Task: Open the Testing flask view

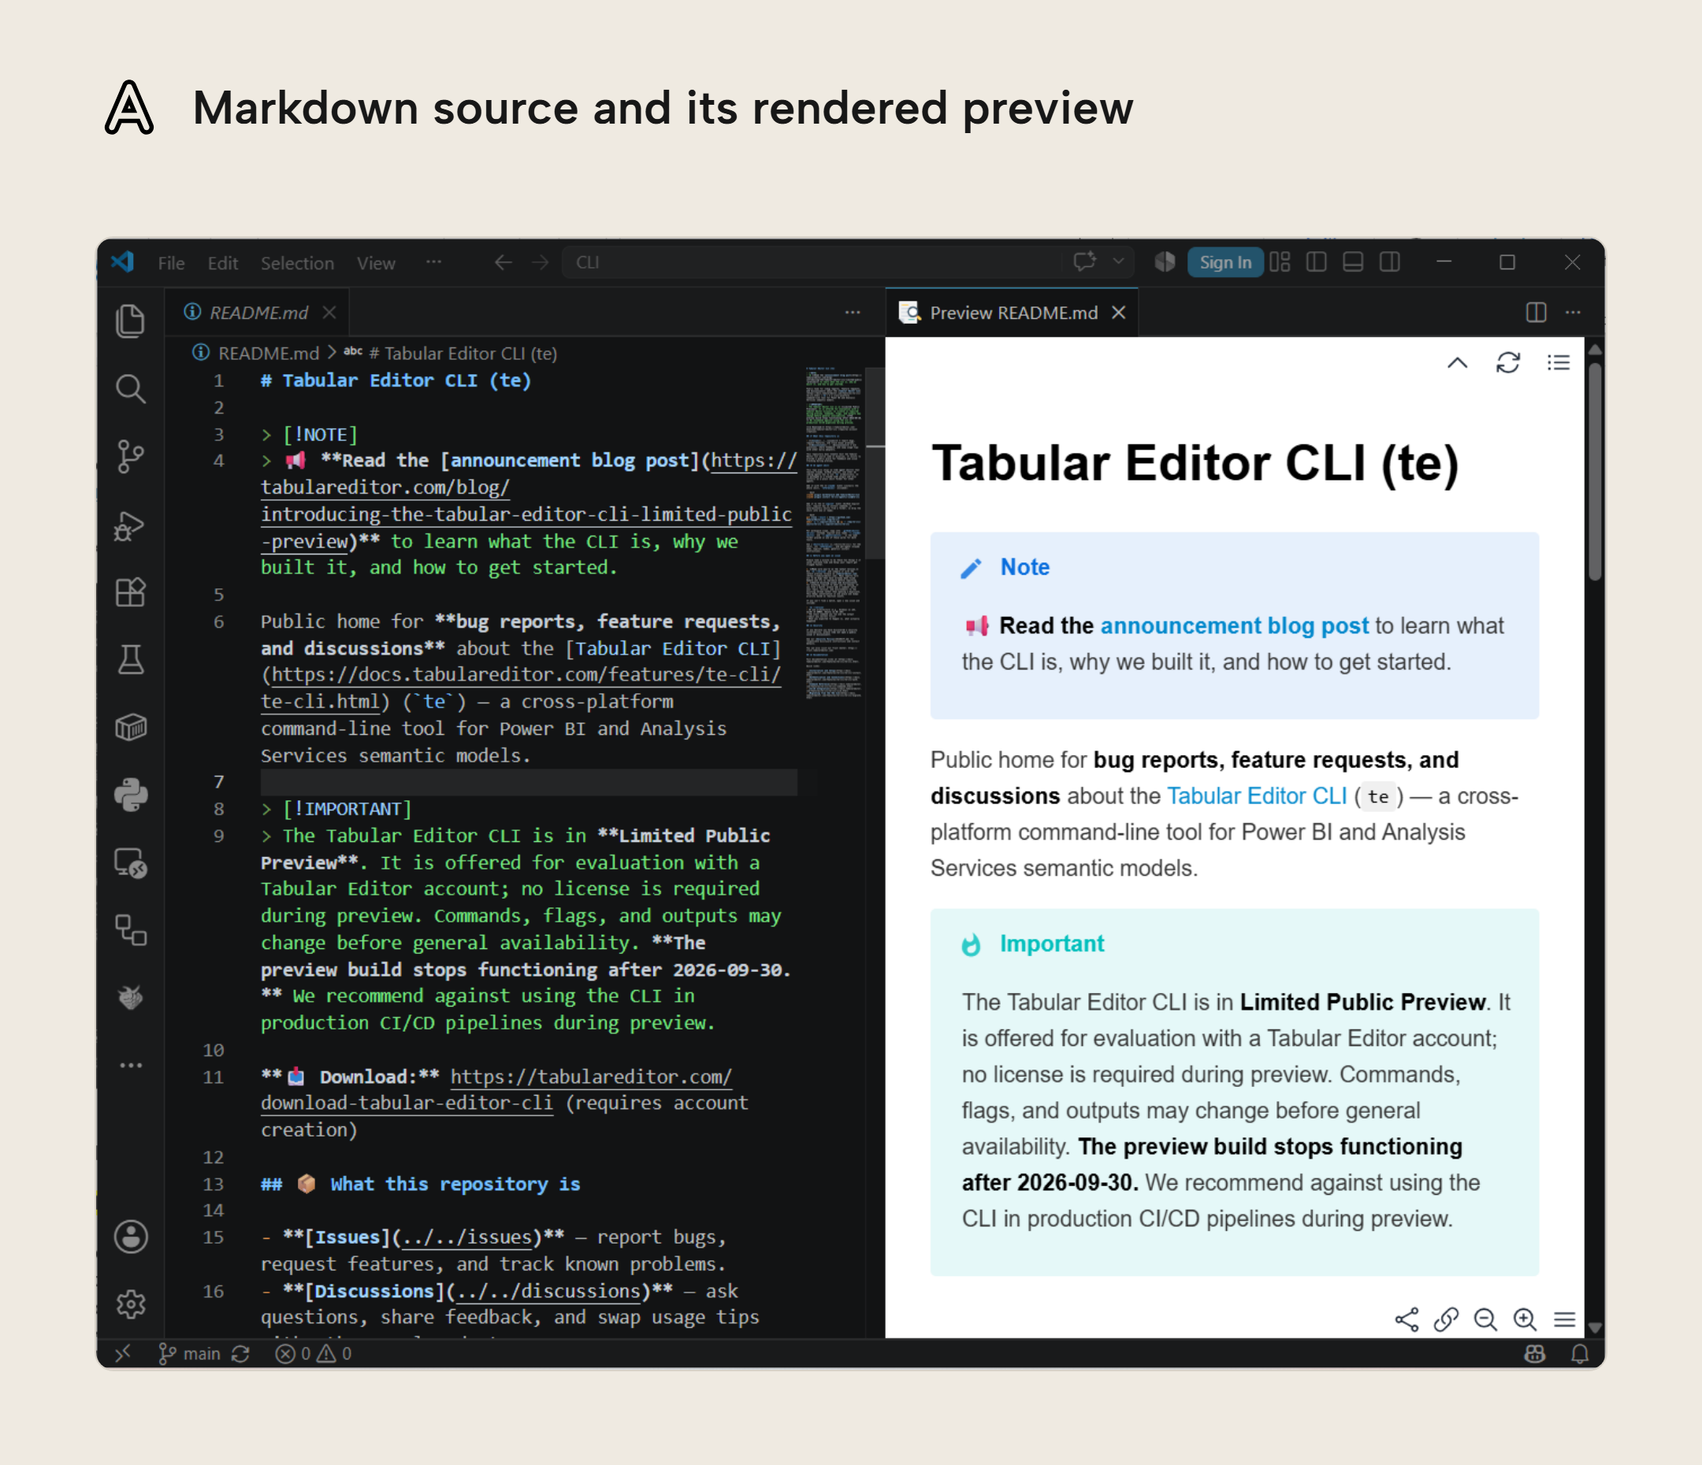Action: (x=131, y=659)
